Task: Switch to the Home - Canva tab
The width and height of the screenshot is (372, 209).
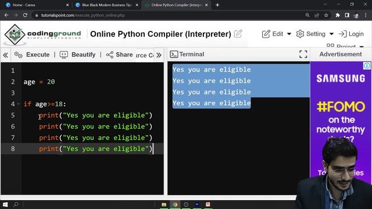Action: (x=24, y=5)
